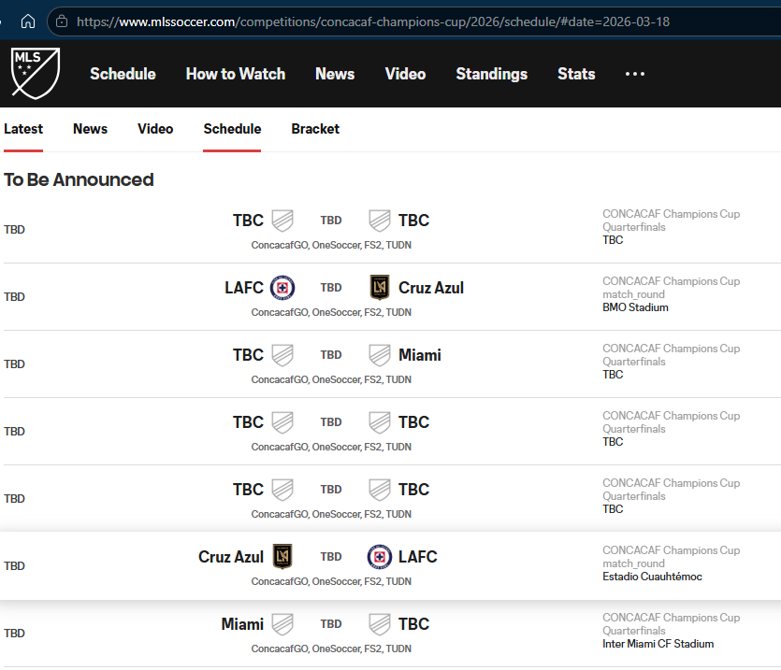Click broadcasters text under LAFC vs Cruz Azul
This screenshot has height=670, width=781.
click(x=331, y=313)
